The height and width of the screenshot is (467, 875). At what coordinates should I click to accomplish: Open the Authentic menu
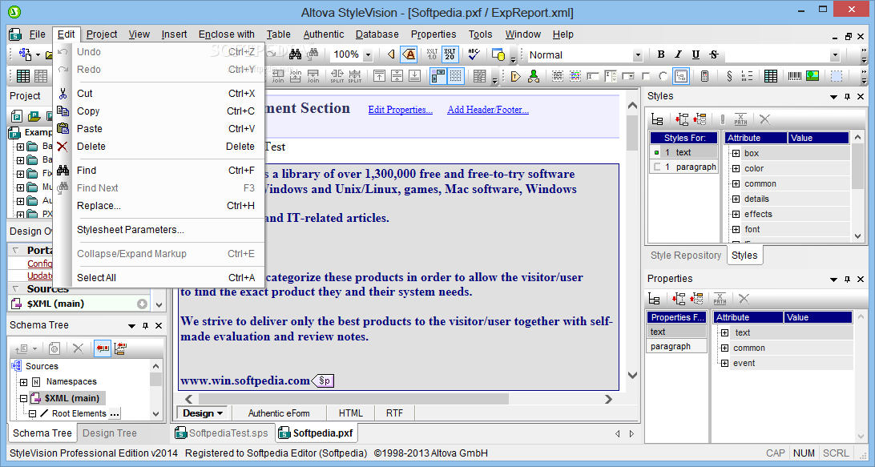[x=323, y=34]
